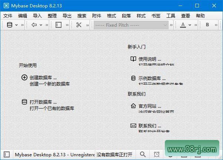Open the 导出 menu
Screen dimensions: 223x160
pyautogui.click(x=67, y=16)
